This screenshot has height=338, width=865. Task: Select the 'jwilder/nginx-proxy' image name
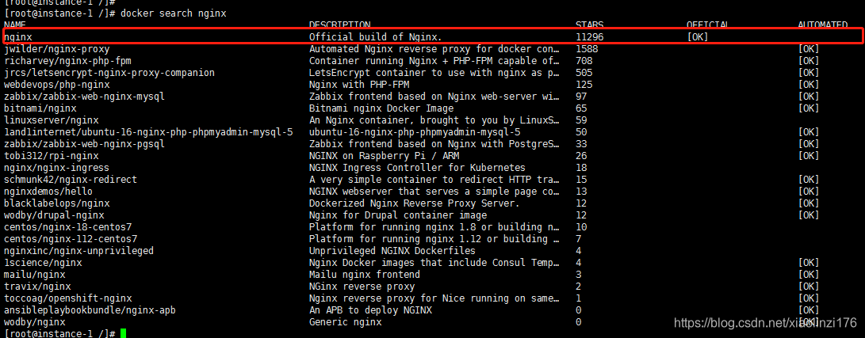[57, 49]
